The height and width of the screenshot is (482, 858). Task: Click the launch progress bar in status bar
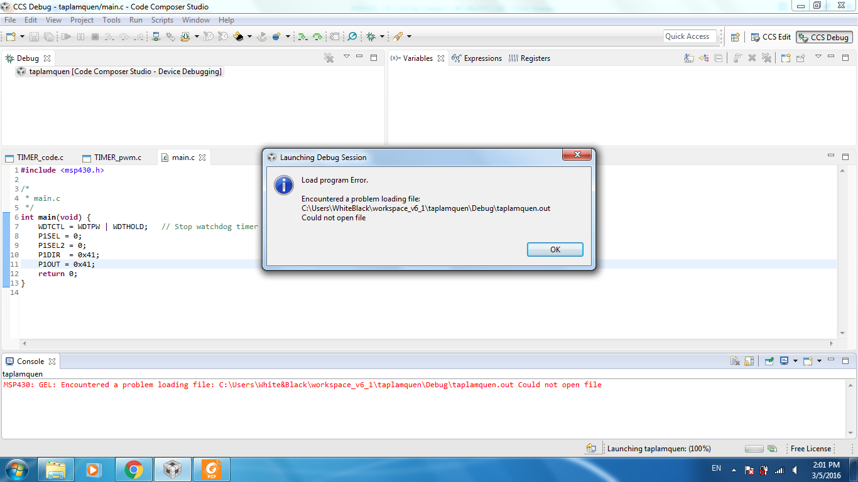(x=754, y=449)
